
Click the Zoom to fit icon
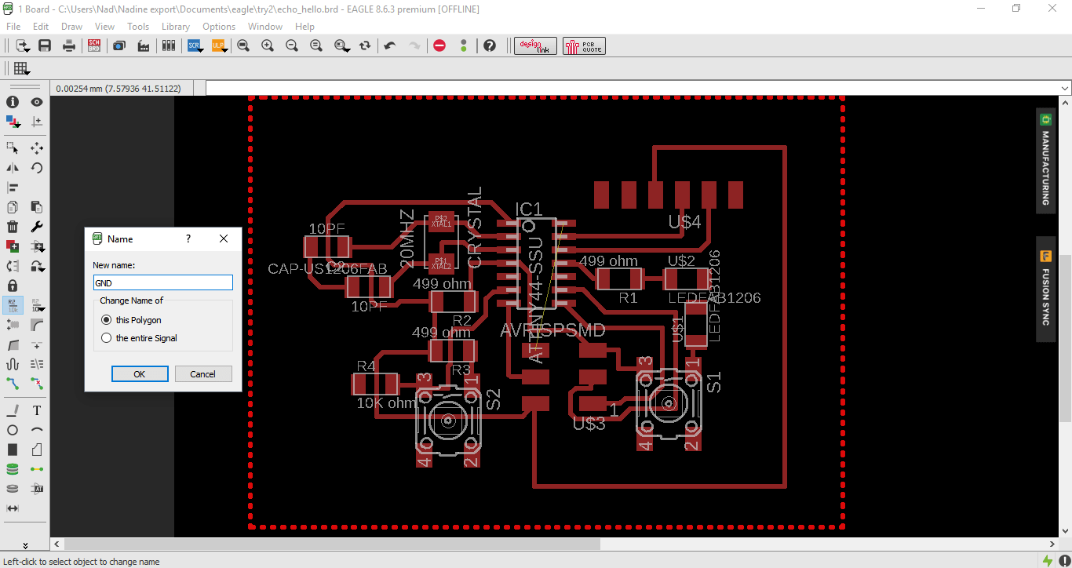tap(243, 46)
